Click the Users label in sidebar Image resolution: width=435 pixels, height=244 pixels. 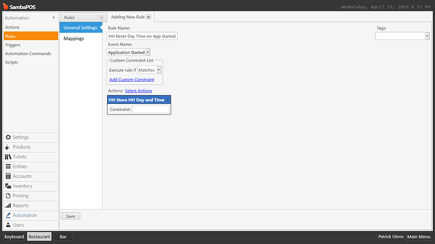tap(18, 225)
